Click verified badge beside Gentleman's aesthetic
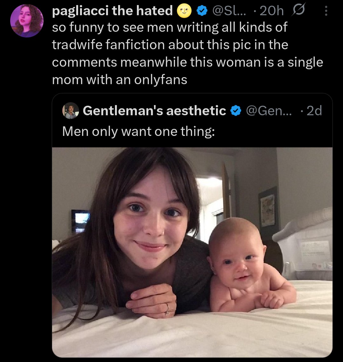The width and height of the screenshot is (343, 362). click(x=235, y=111)
